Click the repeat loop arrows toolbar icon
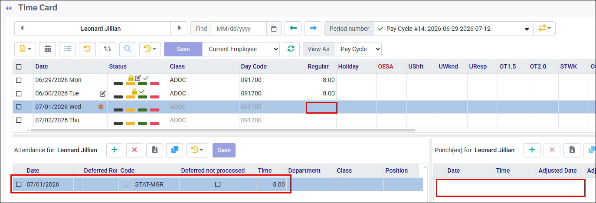Image resolution: width=596 pixels, height=203 pixels. (x=107, y=49)
